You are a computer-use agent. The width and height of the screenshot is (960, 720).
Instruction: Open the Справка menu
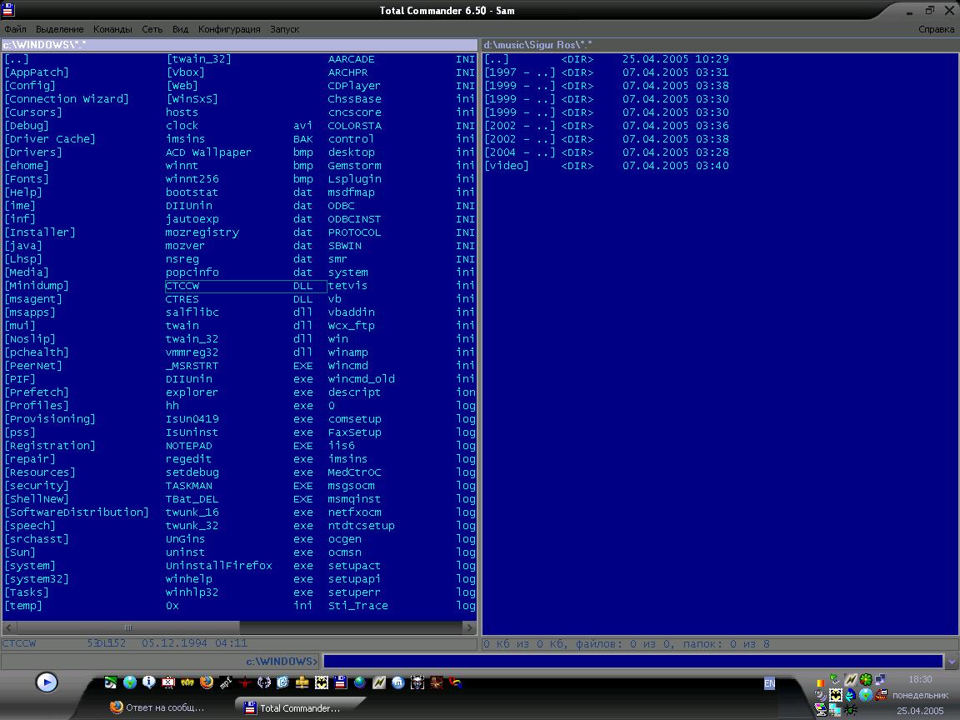[936, 29]
